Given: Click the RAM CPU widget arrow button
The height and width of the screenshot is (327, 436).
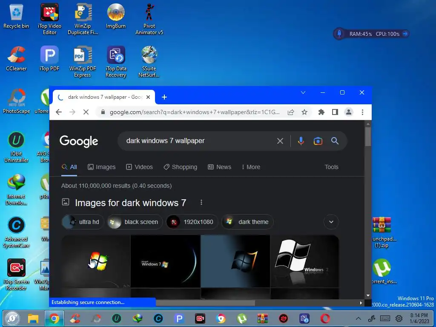Looking at the screenshot, I should pos(405,34).
